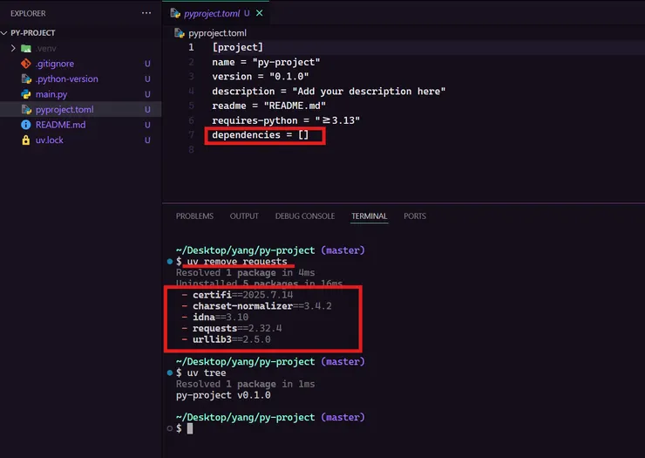
Task: Expand the .venv folder chevron
Action: pos(13,48)
